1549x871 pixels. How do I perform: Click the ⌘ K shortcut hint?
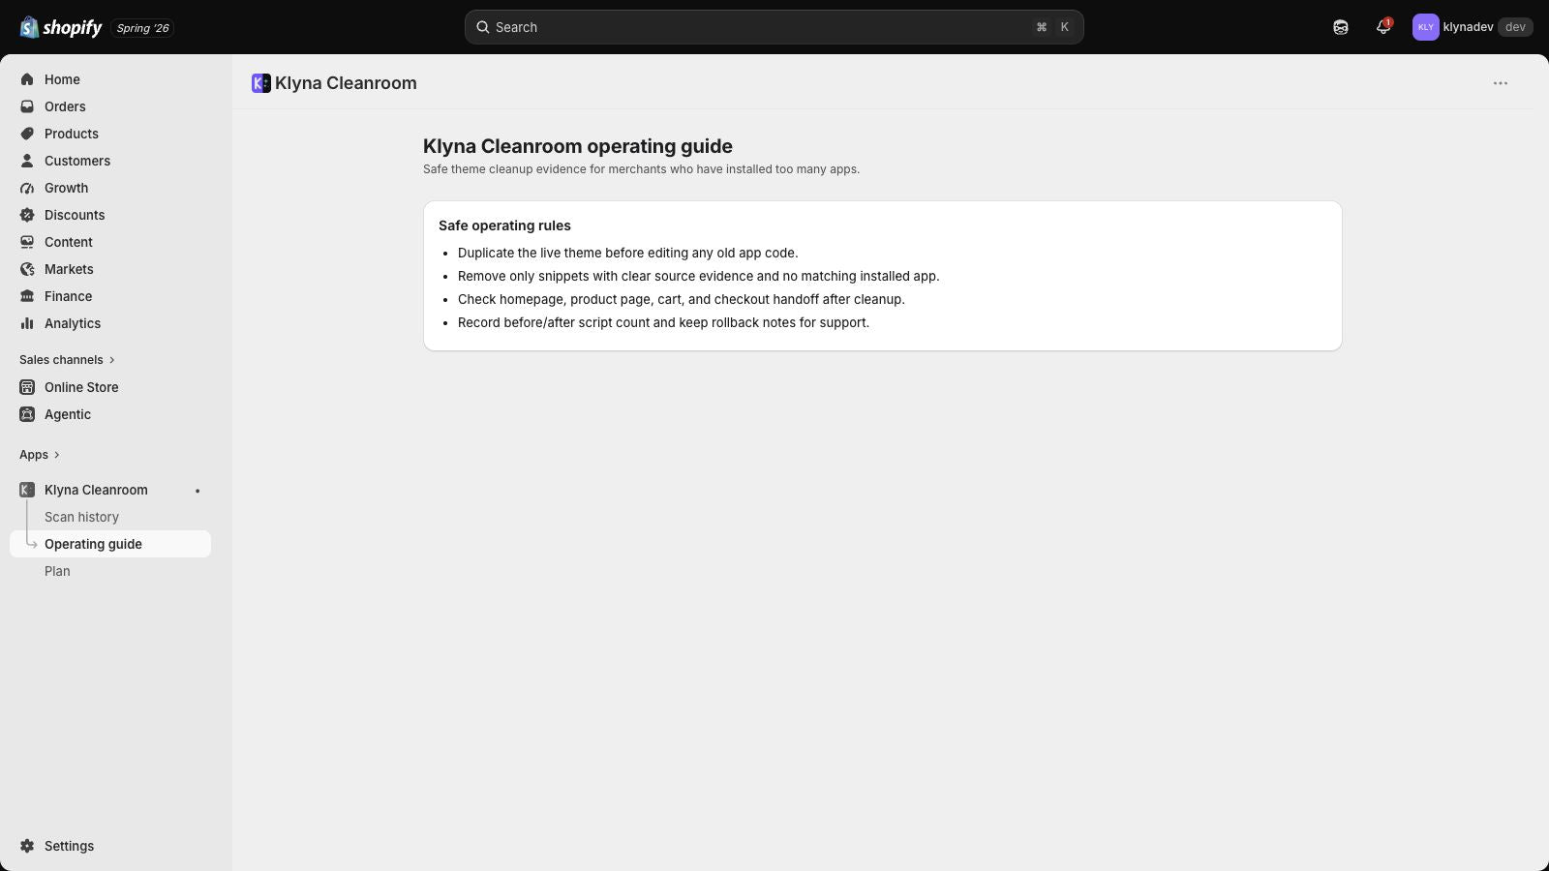point(1052,27)
